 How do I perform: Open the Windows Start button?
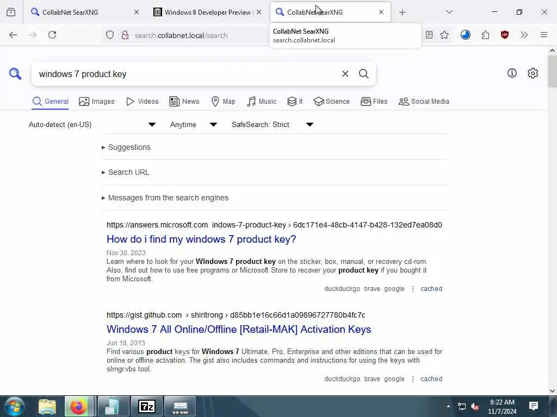[15, 406]
